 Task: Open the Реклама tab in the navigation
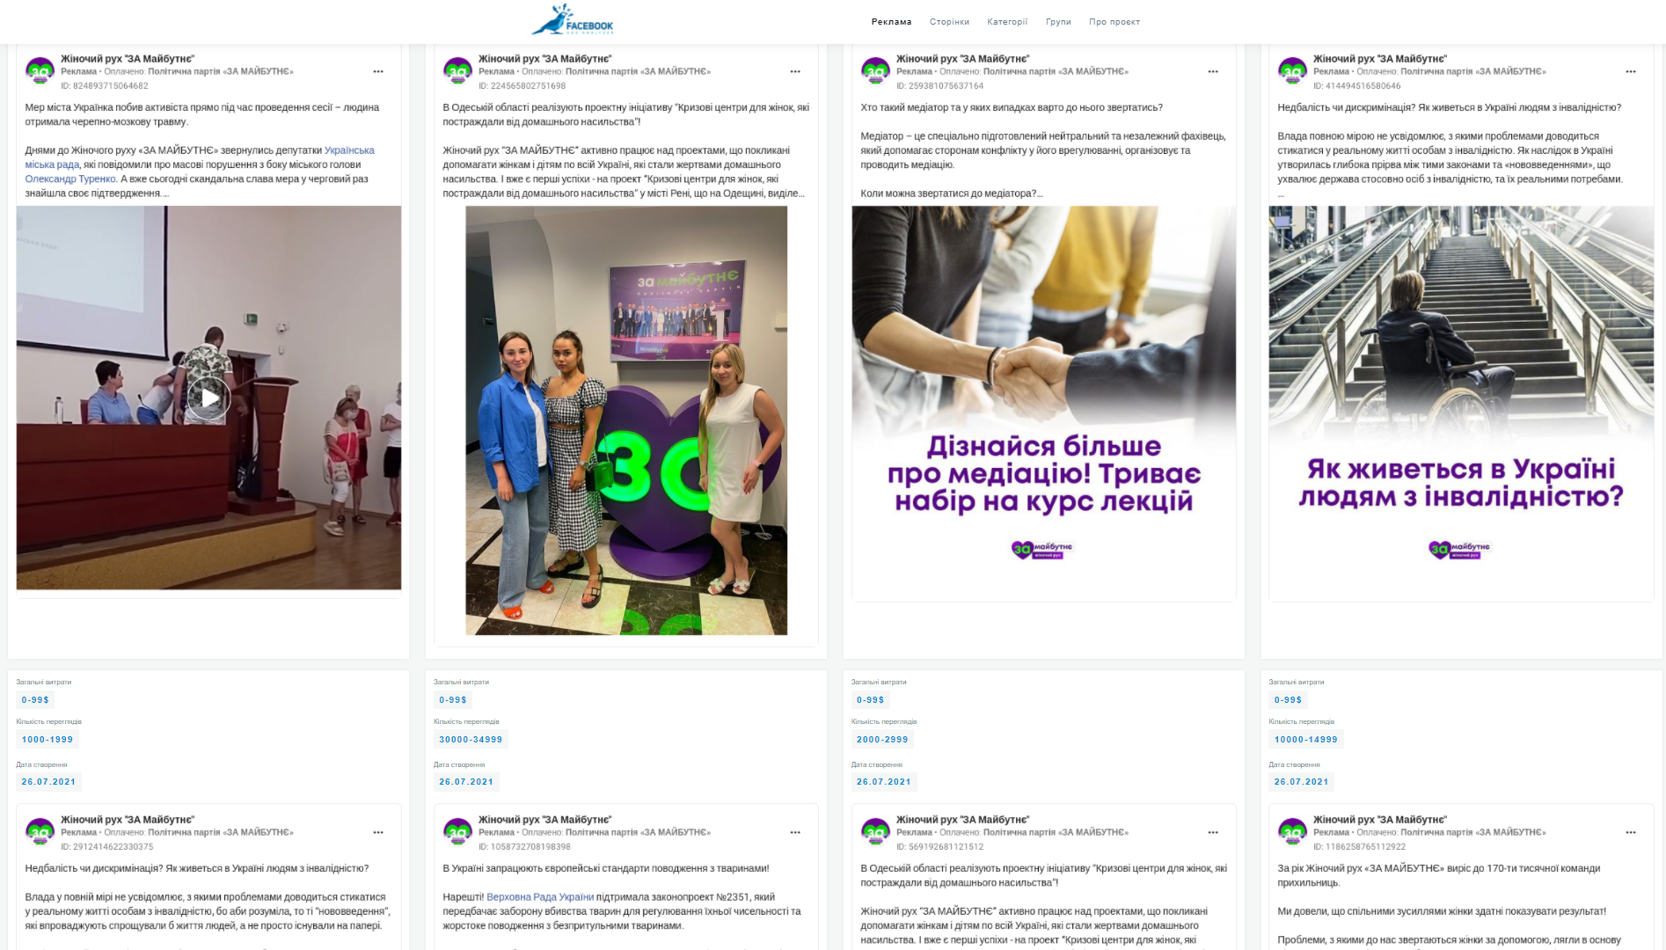[x=891, y=22]
